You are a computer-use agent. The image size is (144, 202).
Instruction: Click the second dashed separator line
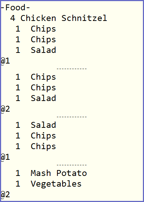click(x=72, y=117)
